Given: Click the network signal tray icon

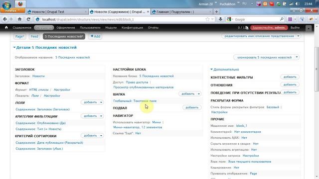Looking at the screenshot, I should coord(291,4).
